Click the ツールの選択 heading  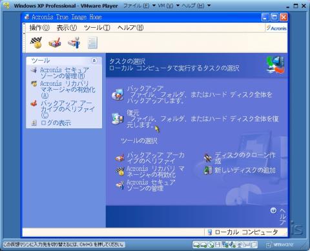coord(139,141)
